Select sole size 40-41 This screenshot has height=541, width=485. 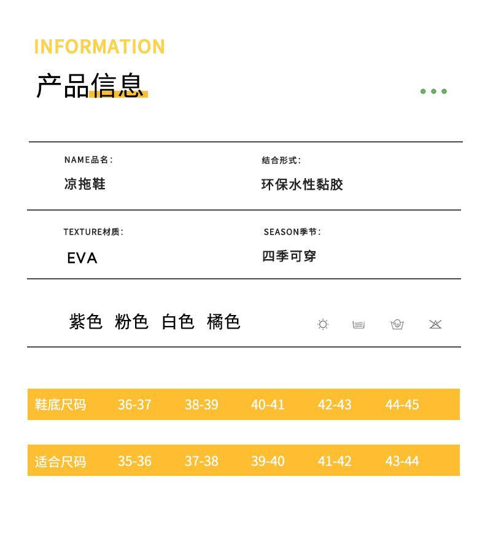click(268, 405)
